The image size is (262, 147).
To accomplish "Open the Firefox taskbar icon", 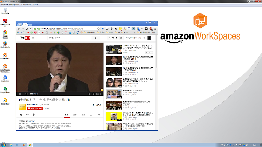I will click(x=23, y=145).
